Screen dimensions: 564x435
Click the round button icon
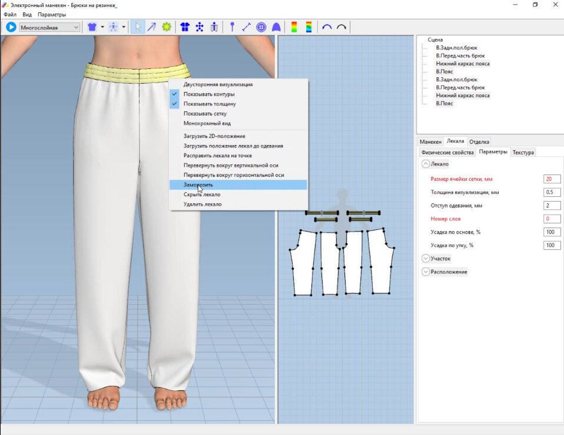click(261, 27)
